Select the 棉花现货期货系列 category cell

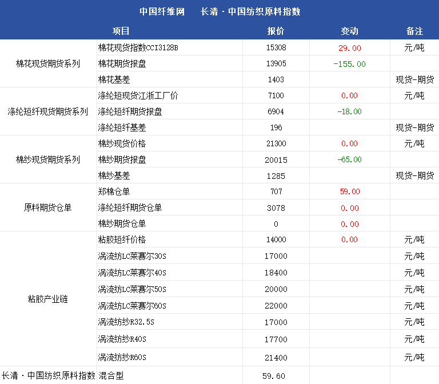point(48,63)
